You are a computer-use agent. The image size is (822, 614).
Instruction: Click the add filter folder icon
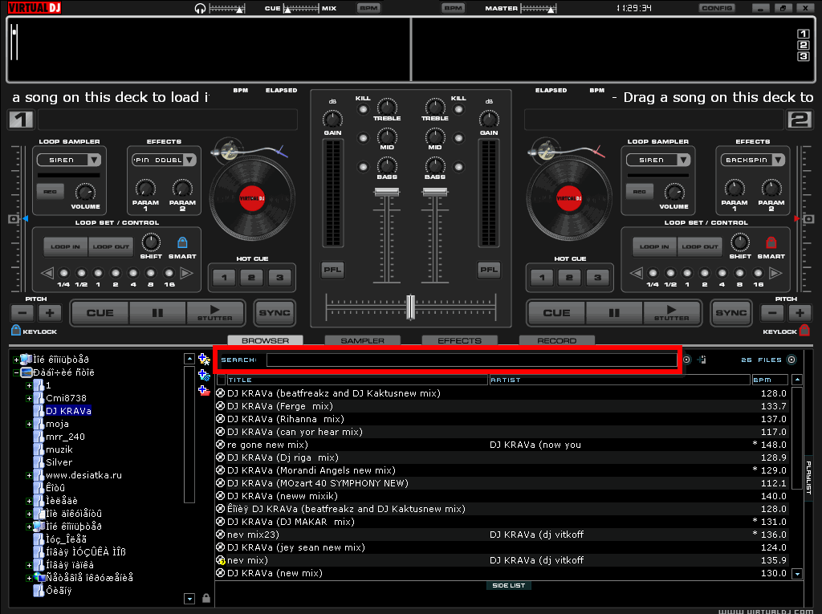tap(204, 375)
